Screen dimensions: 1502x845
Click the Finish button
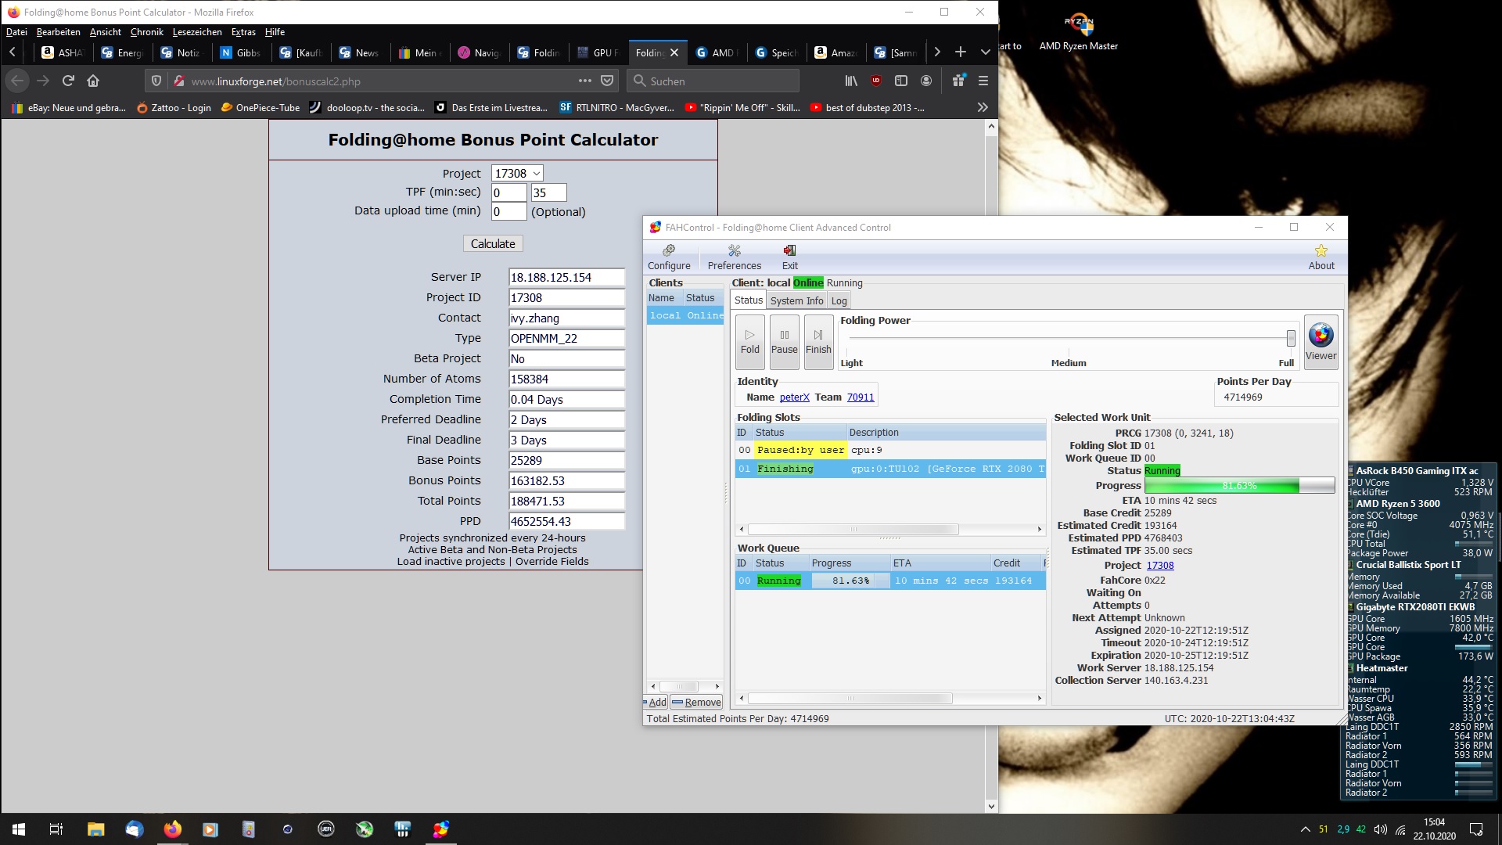818,342
